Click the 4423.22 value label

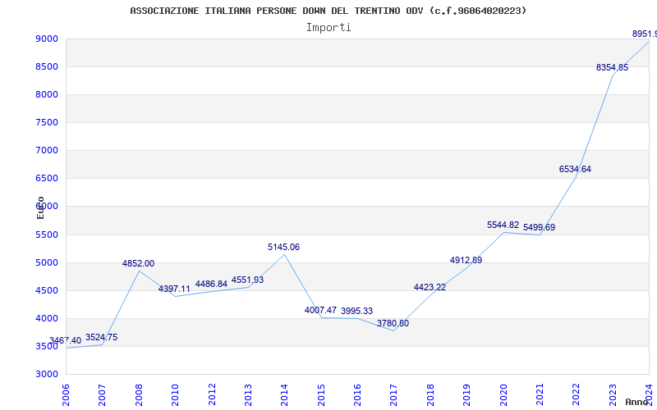[x=430, y=287]
